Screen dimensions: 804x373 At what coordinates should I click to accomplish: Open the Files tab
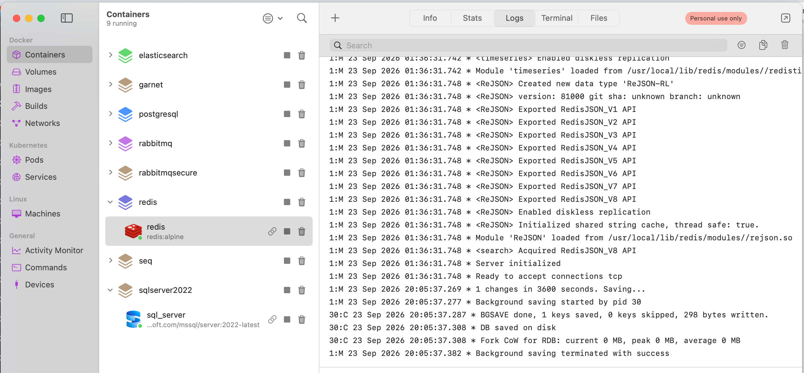point(598,18)
